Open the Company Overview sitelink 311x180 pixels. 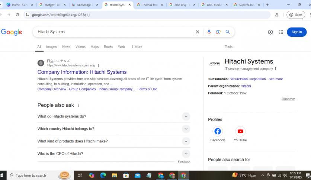click(x=52, y=89)
